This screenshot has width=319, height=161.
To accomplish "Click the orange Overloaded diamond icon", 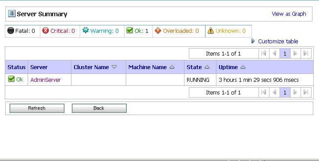I will 158,31.
